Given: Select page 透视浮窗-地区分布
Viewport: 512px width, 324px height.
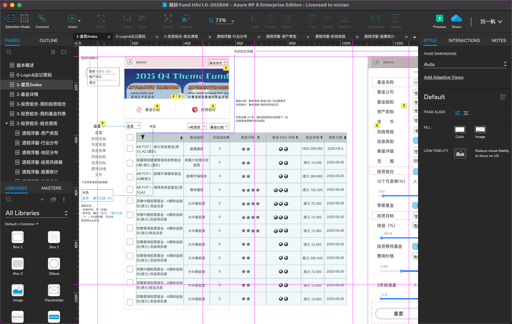Looking at the screenshot, I should 40,153.
